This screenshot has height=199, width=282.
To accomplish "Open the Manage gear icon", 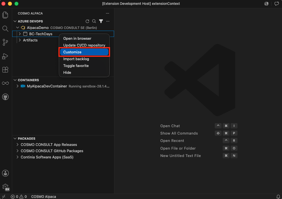I will pyautogui.click(x=5, y=187).
